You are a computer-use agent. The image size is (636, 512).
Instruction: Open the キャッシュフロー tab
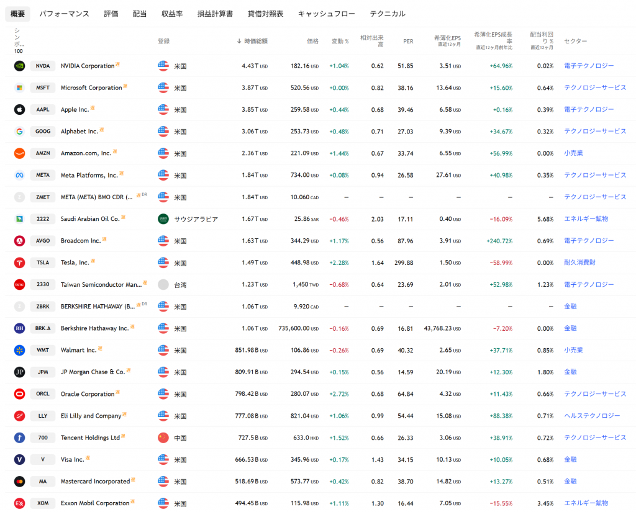pos(326,14)
